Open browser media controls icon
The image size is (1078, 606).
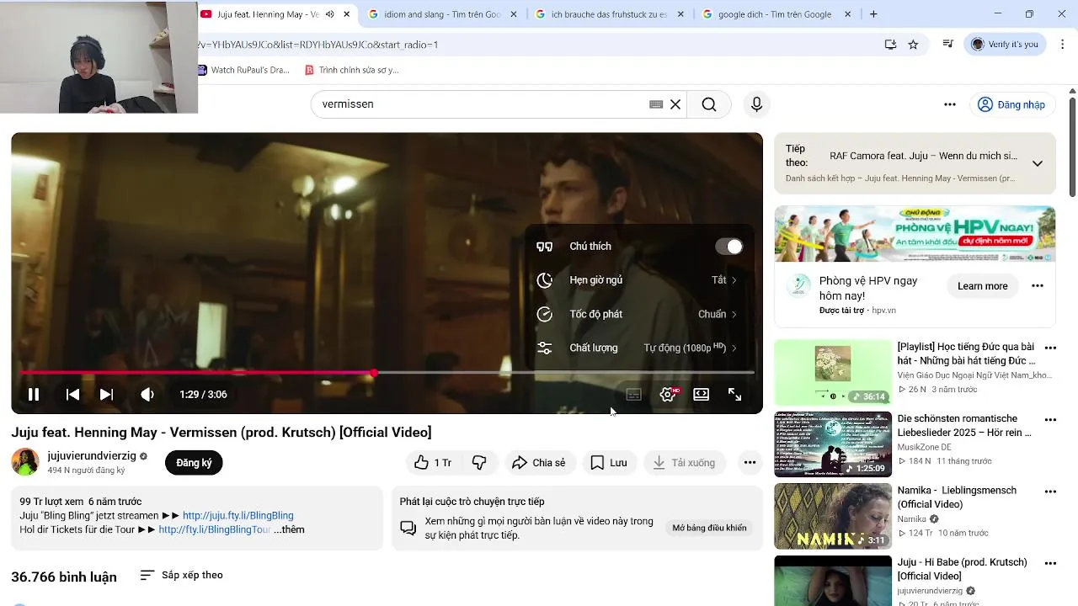[x=948, y=45]
